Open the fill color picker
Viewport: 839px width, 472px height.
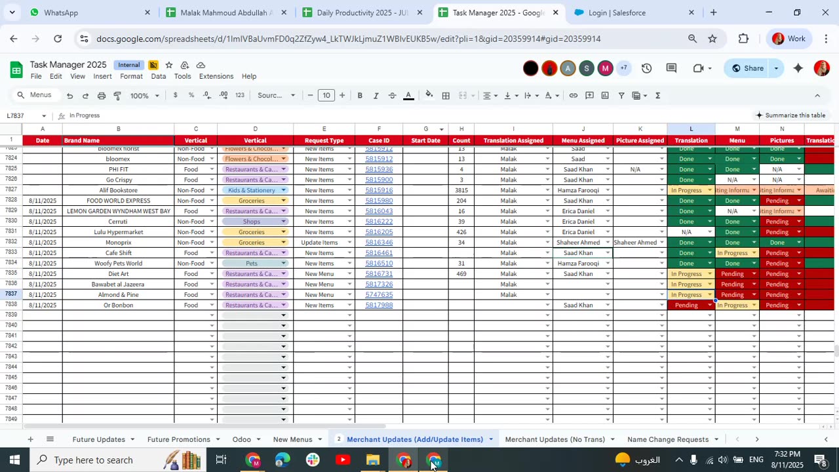point(429,96)
